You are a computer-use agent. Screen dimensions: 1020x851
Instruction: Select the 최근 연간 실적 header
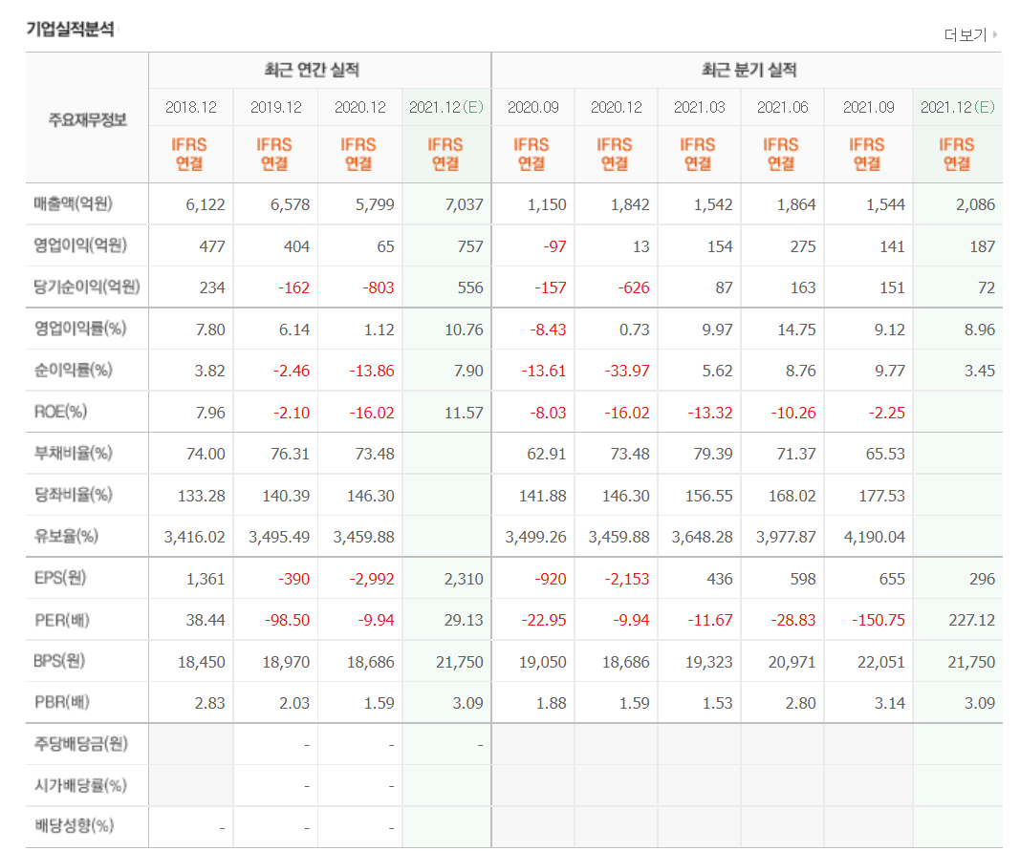pyautogui.click(x=312, y=70)
